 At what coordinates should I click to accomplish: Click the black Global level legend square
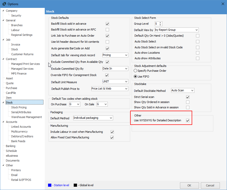point(75,185)
